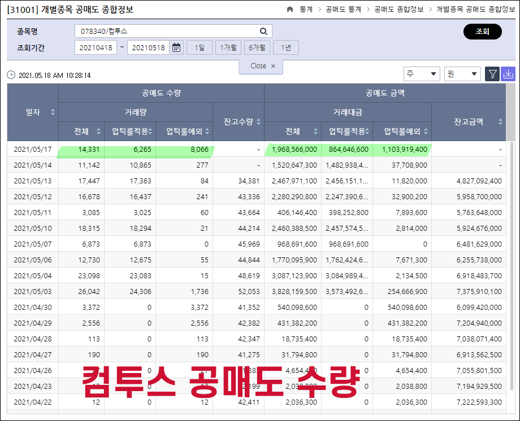
Task: Click the clock icon beside timestamp
Action: coord(11,75)
